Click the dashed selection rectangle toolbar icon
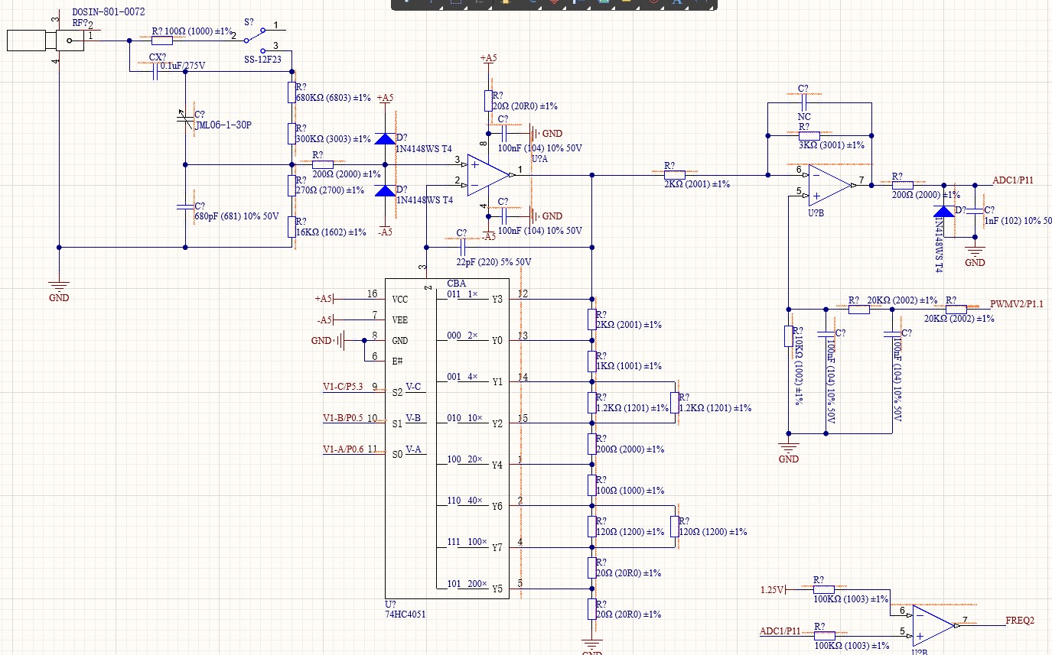 pos(456,2)
